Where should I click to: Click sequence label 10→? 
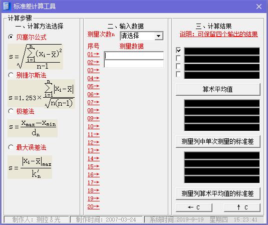tap(93, 126)
